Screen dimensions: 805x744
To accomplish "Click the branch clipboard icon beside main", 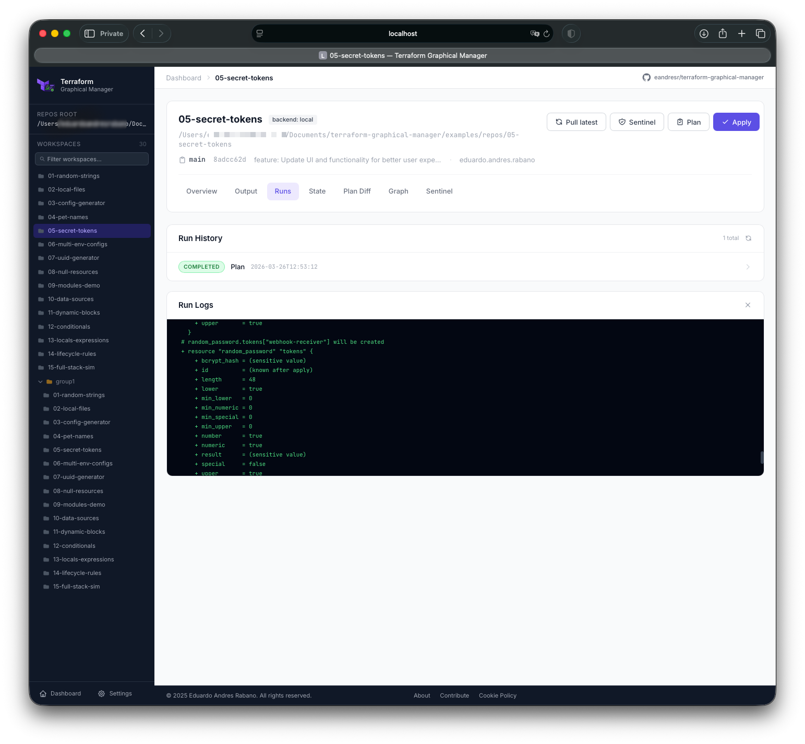I will (x=182, y=160).
